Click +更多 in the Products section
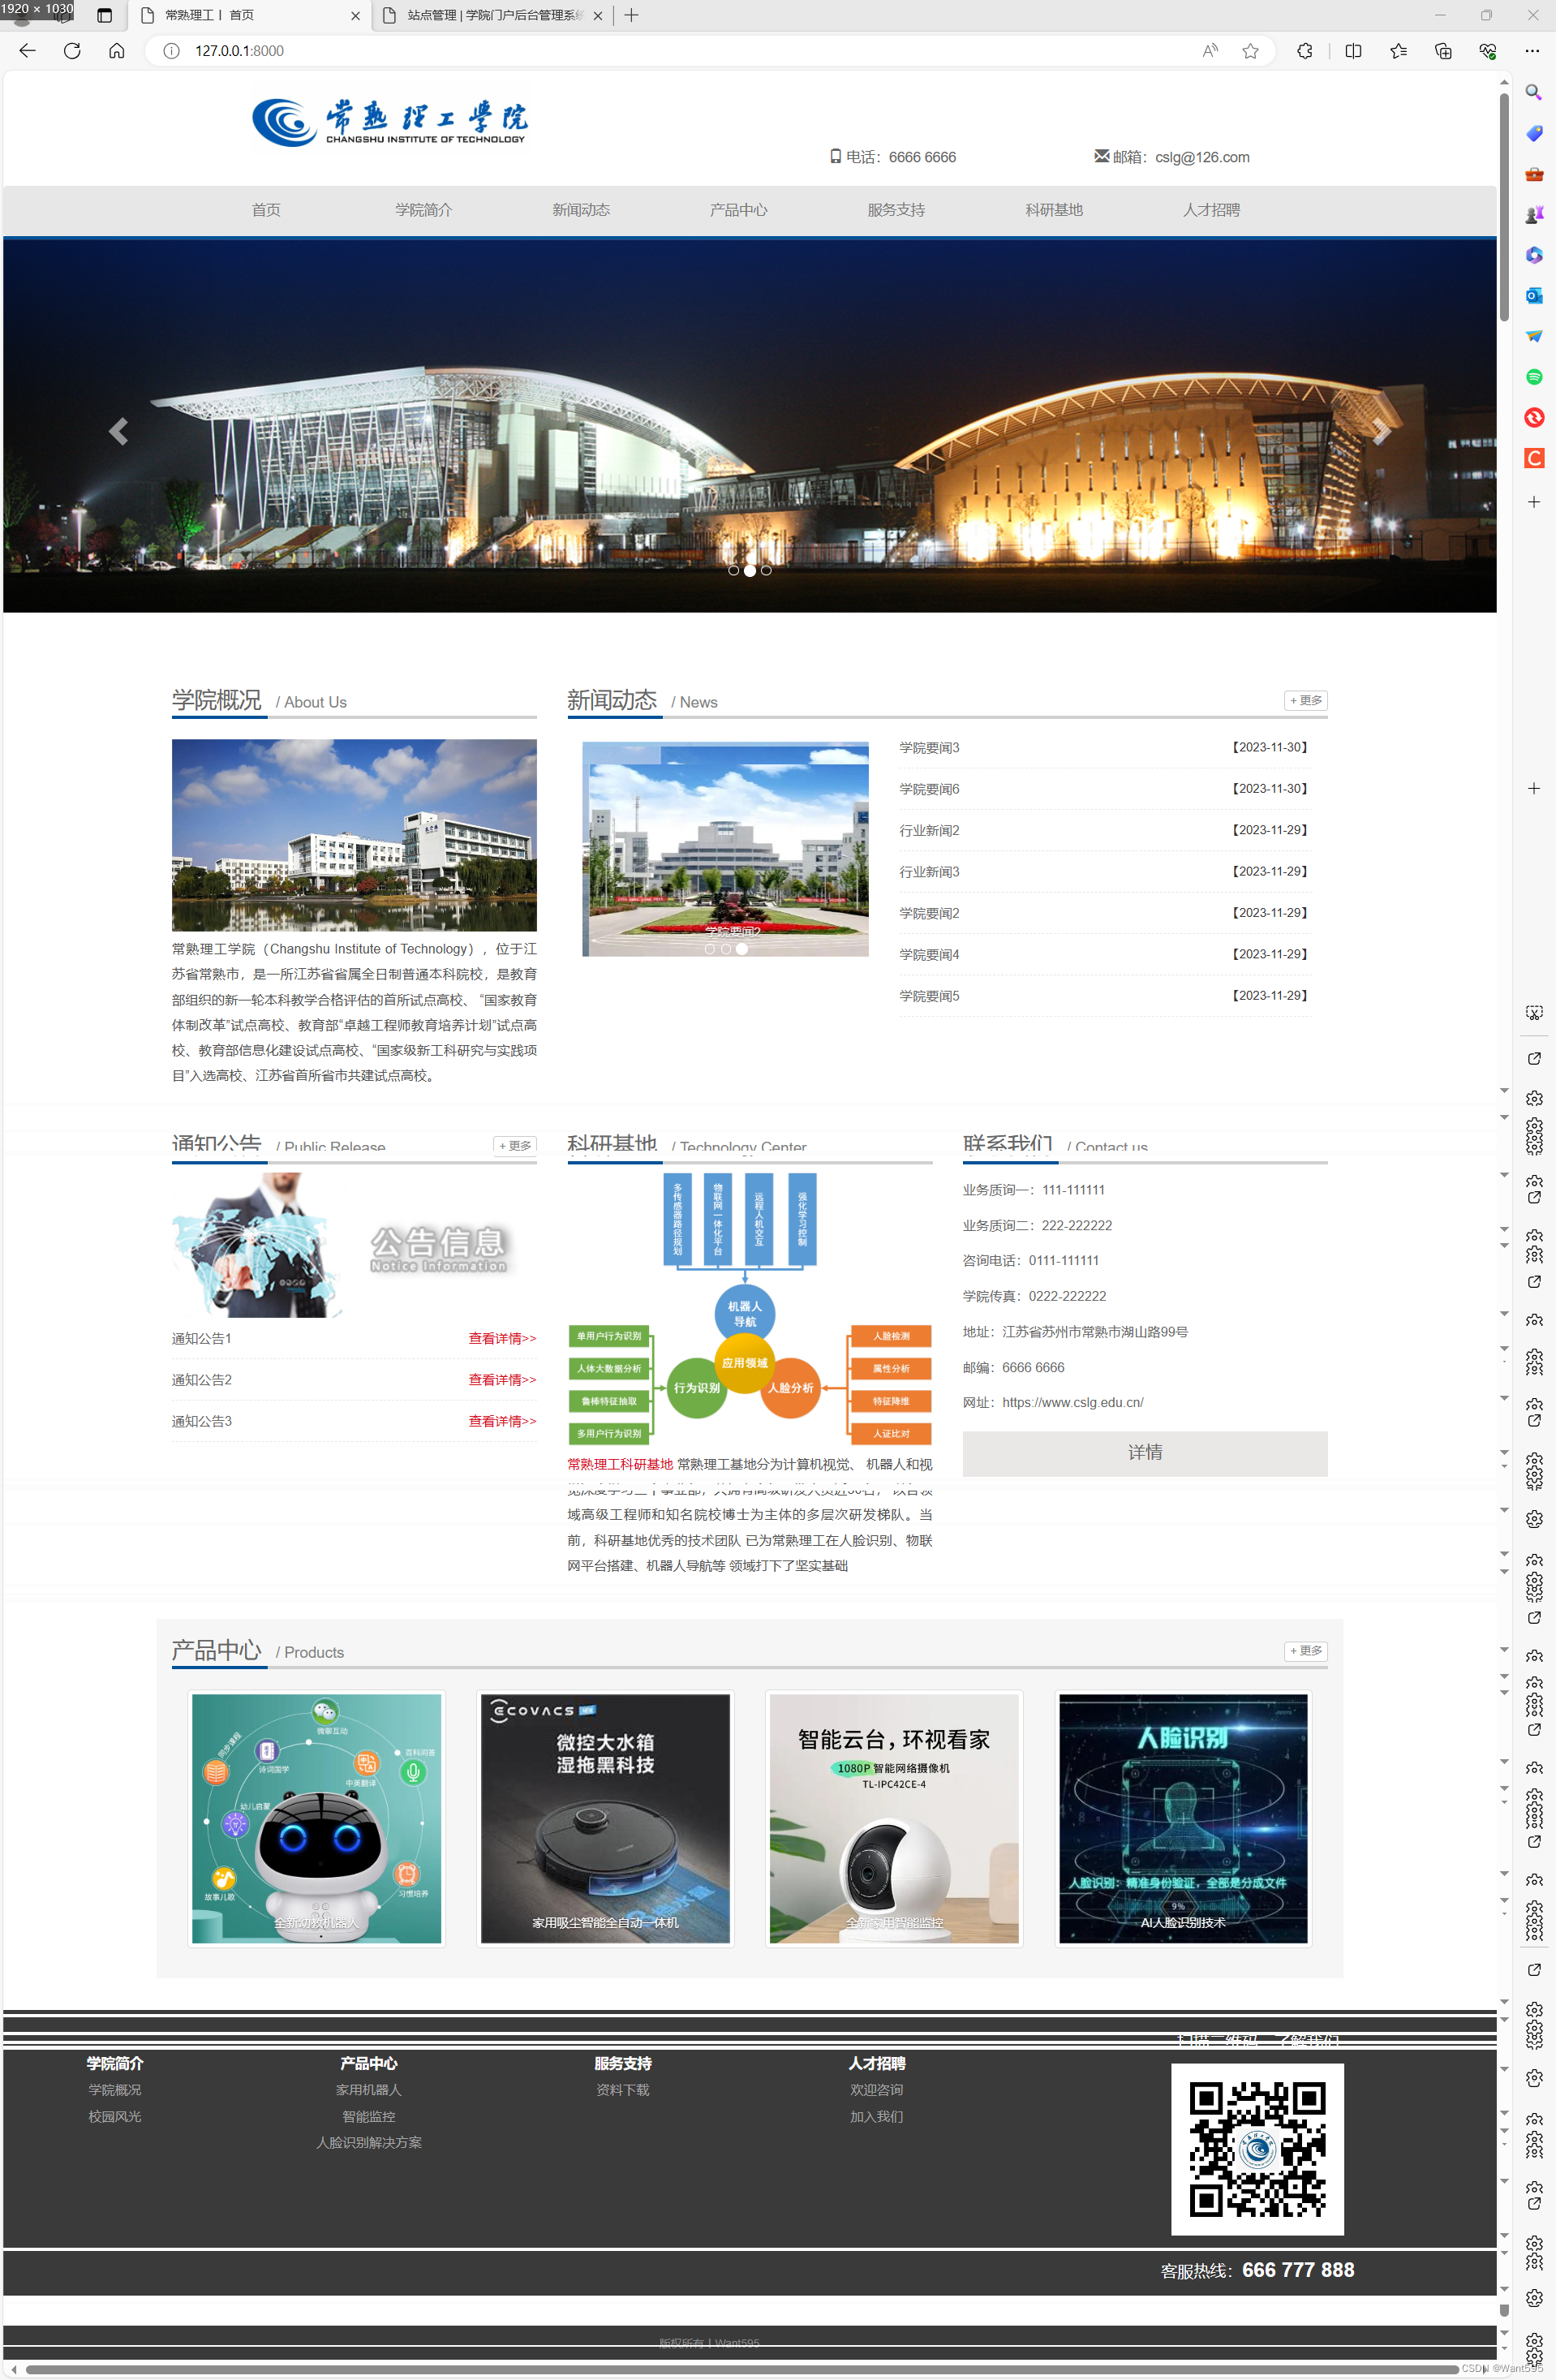Image resolution: width=1556 pixels, height=2380 pixels. pos(1306,1650)
